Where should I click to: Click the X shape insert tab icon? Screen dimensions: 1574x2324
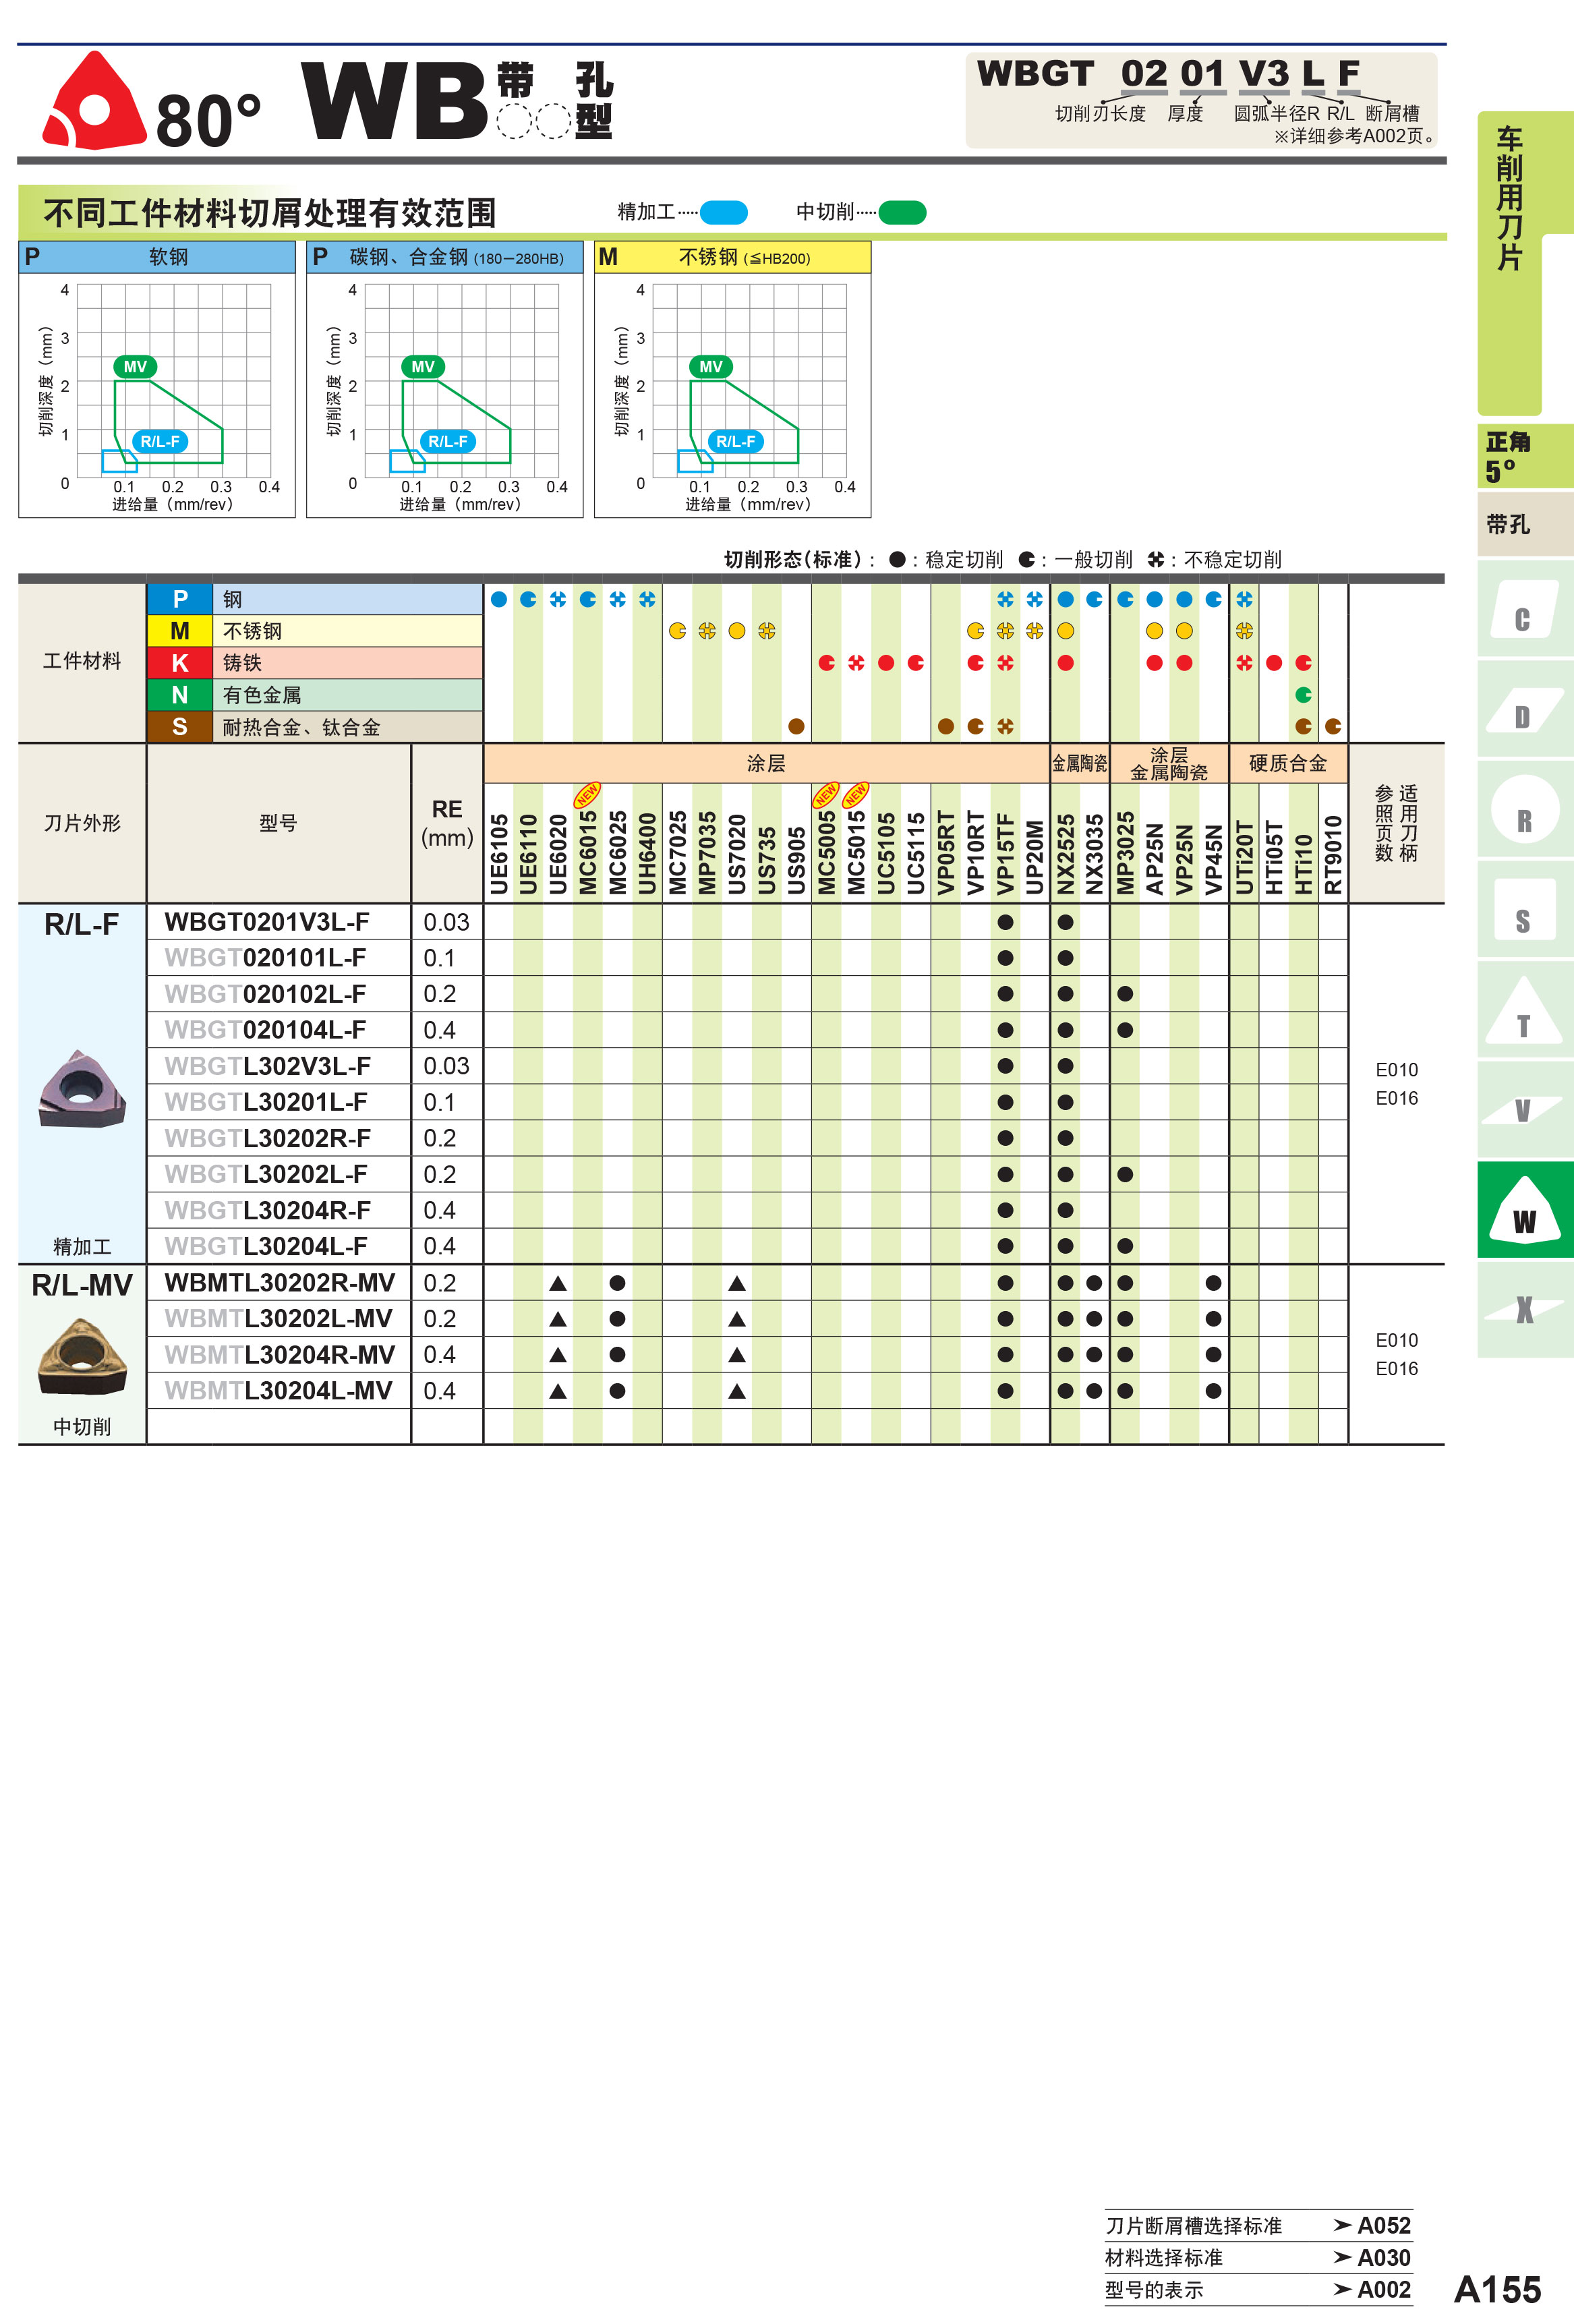coord(1523,1309)
